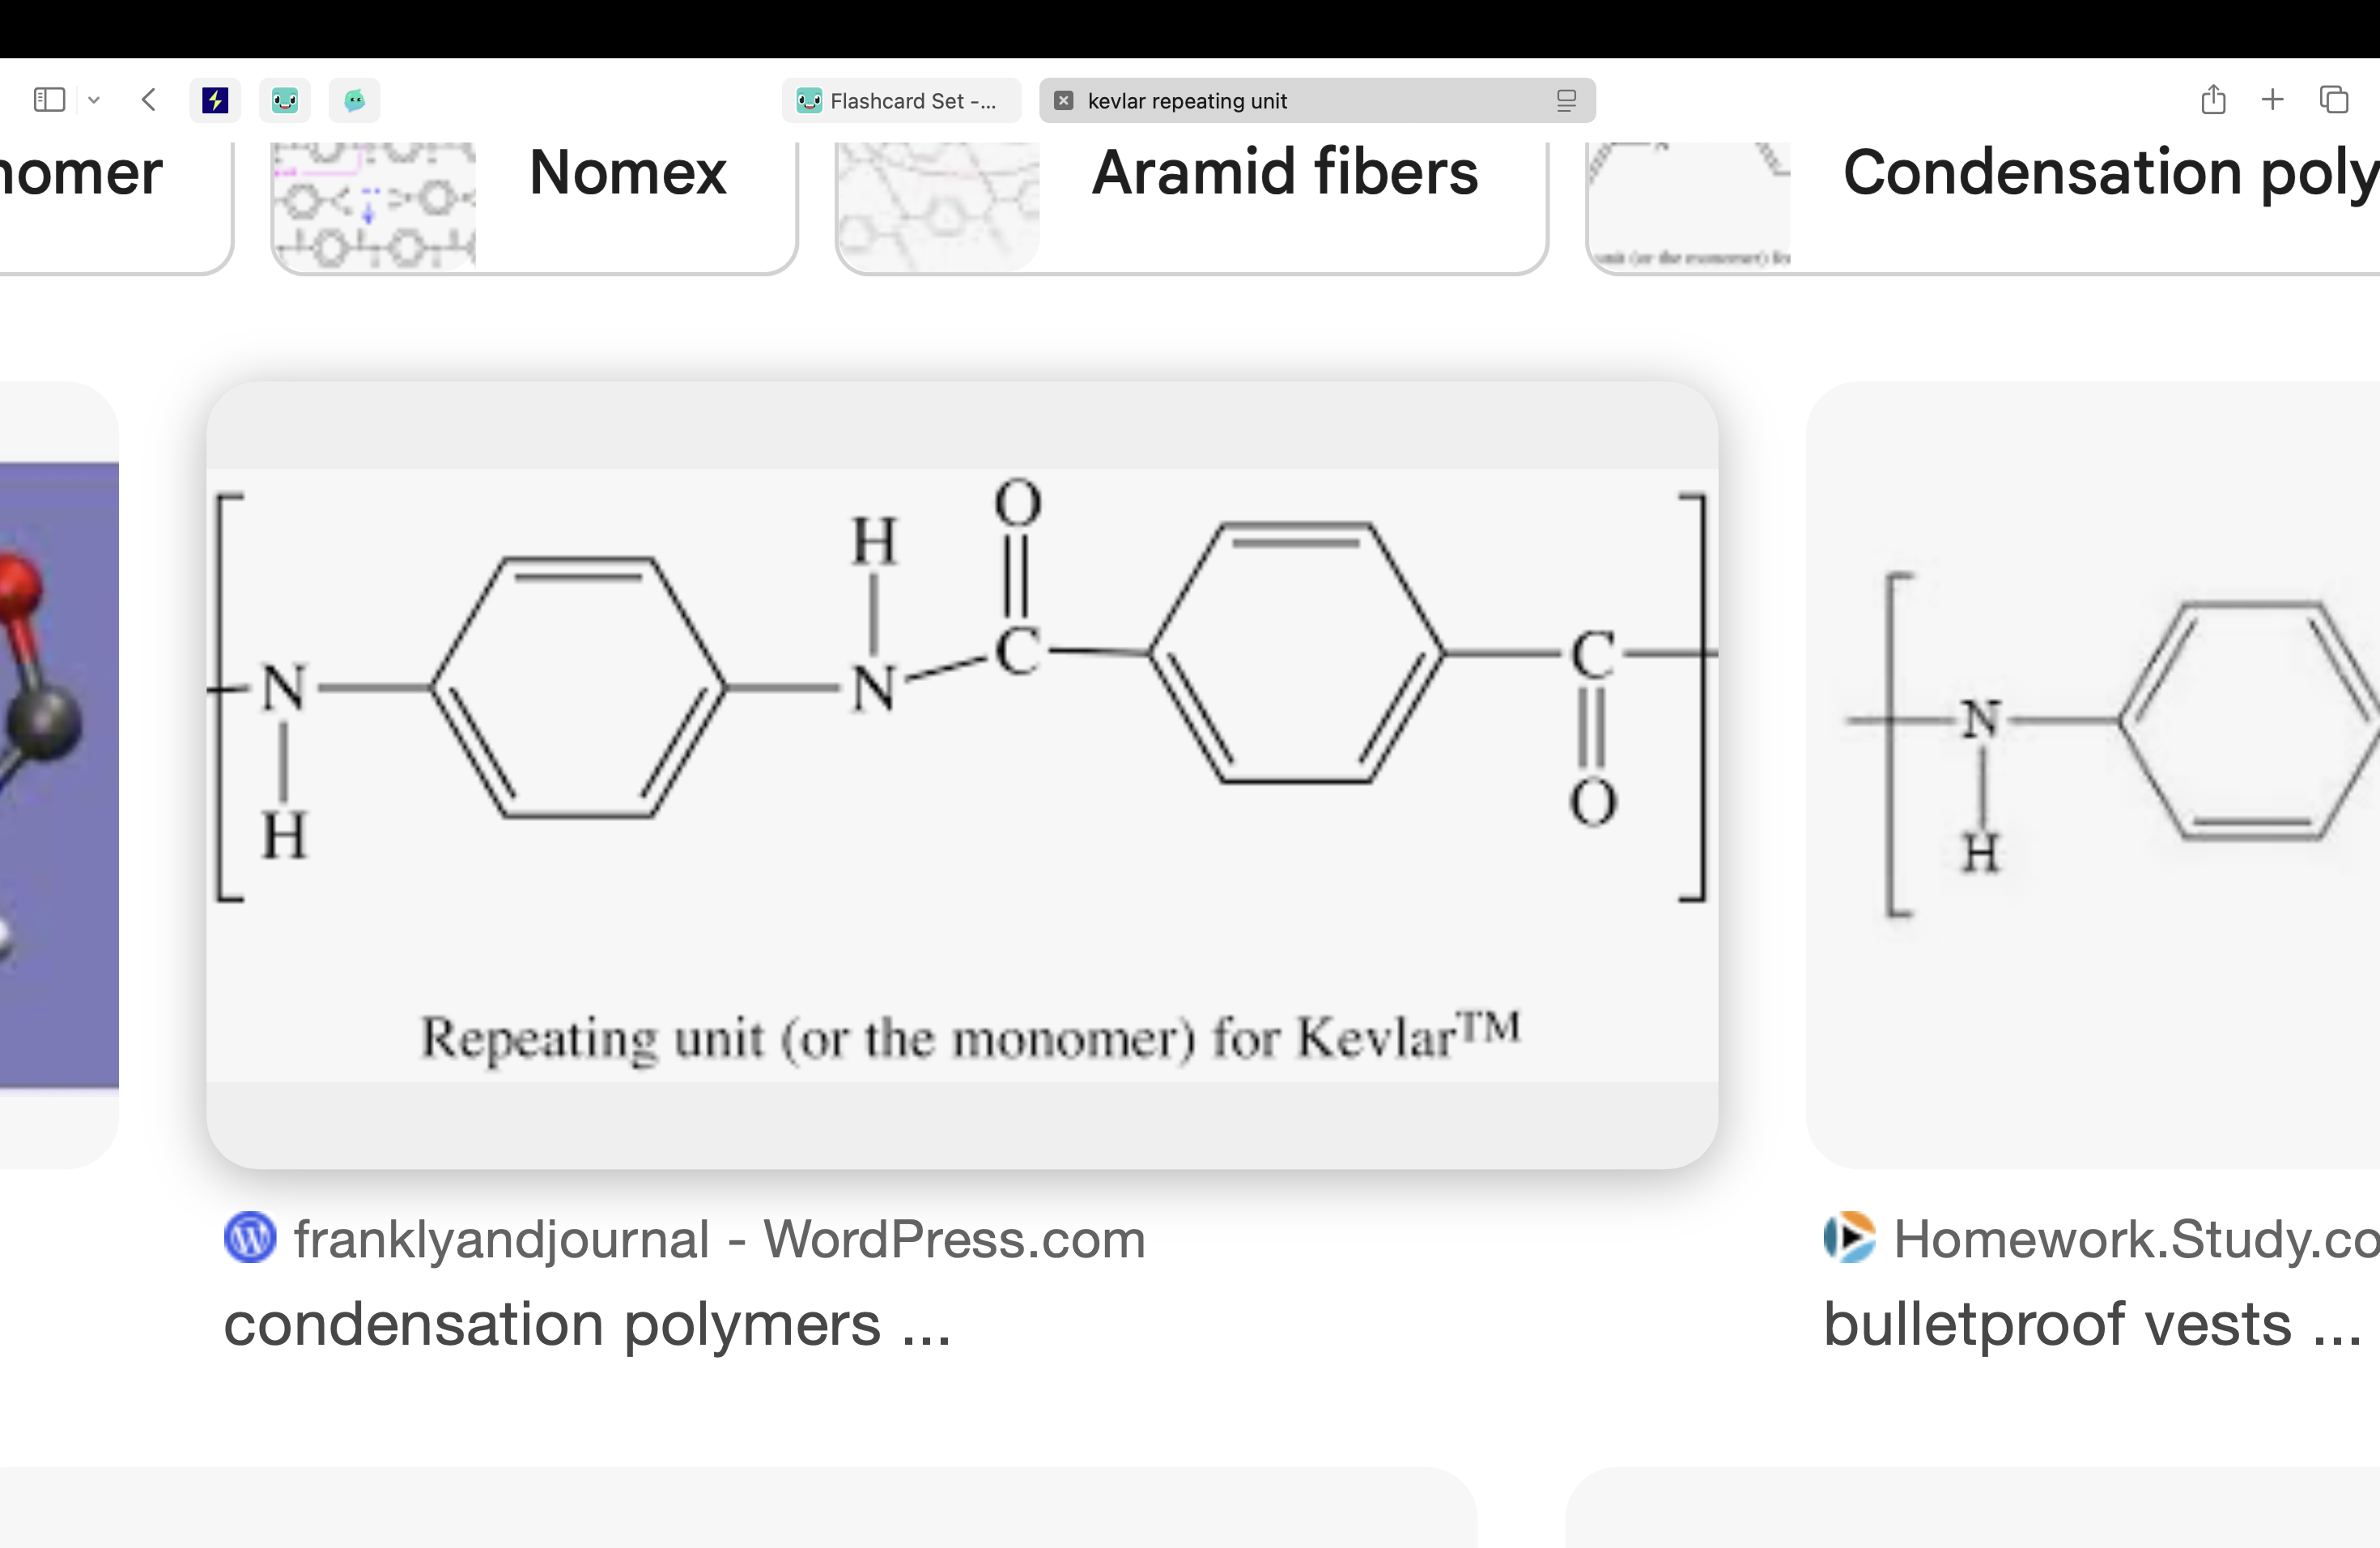
Task: Go back with the back arrow
Action: [x=149, y=100]
